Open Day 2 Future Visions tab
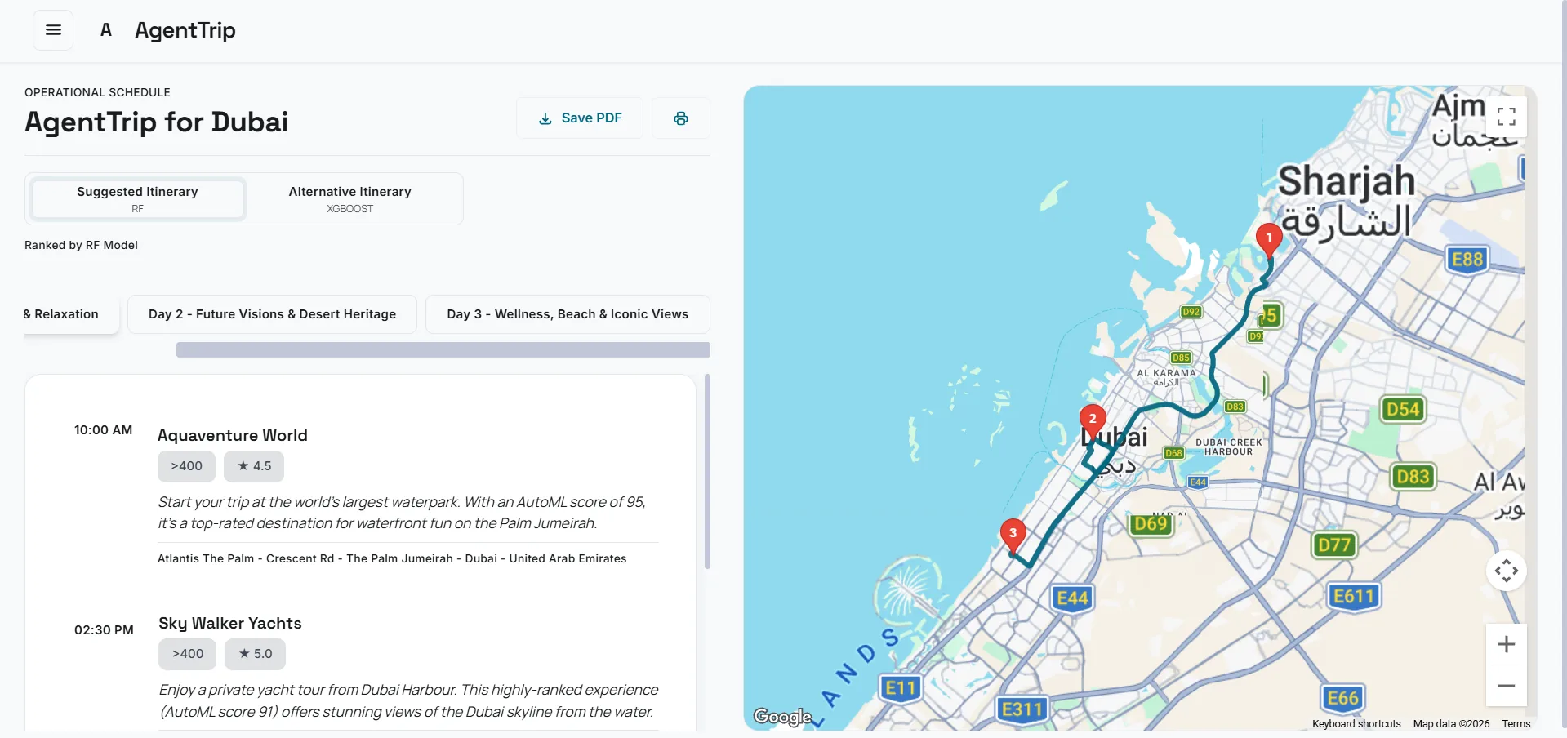This screenshot has height=738, width=1567. pos(272,314)
